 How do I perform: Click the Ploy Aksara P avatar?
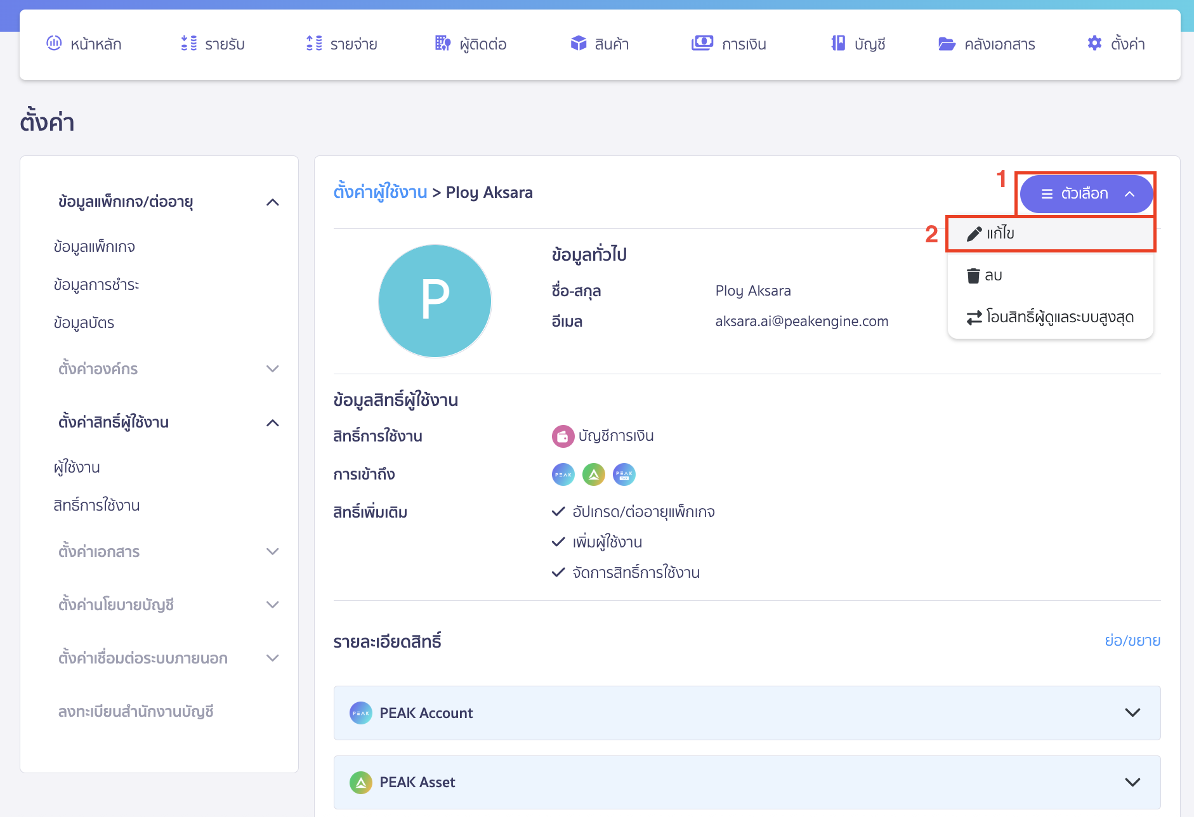coord(435,301)
